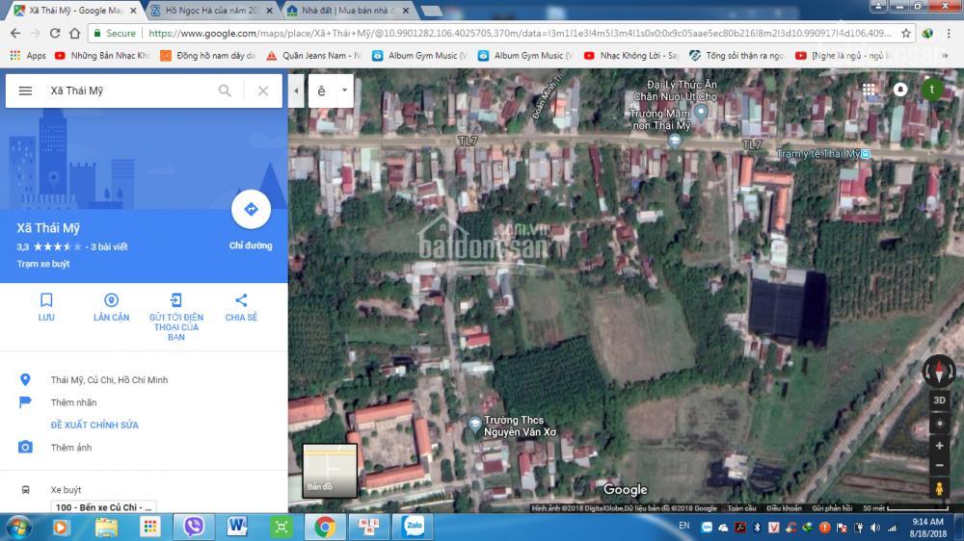
Task: Open the Google Maps hamburger menu
Action: [25, 90]
